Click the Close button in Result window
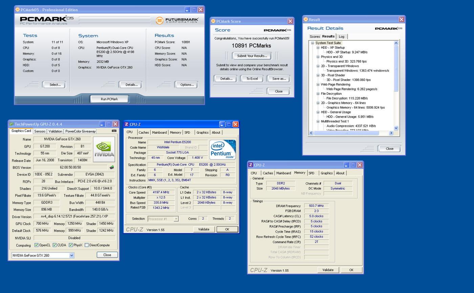The width and height of the screenshot is (474, 293). coord(390,149)
